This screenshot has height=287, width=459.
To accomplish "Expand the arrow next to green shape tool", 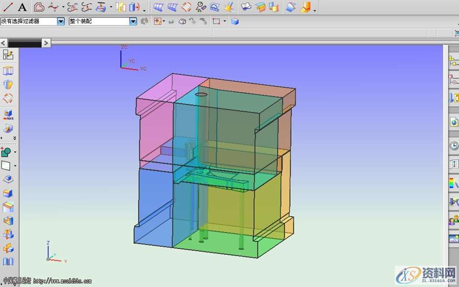I will [15, 152].
